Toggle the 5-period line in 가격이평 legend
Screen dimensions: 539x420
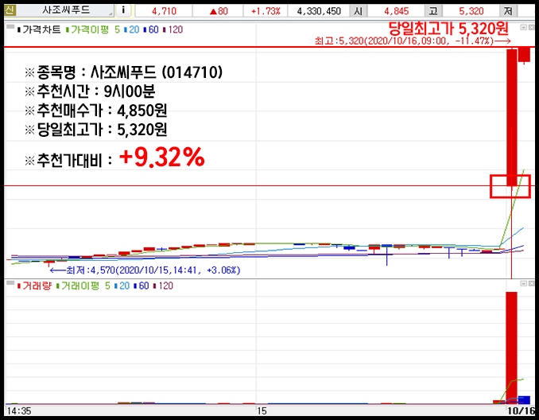coord(117,29)
